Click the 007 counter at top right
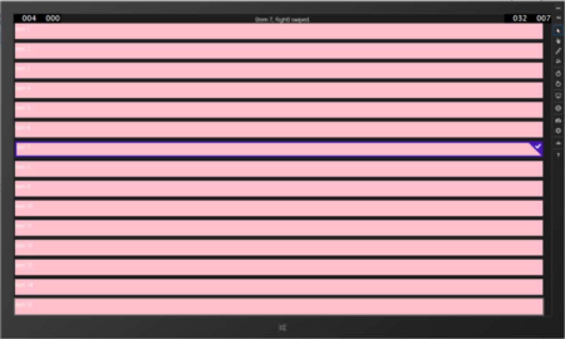The width and height of the screenshot is (565, 339). click(543, 18)
